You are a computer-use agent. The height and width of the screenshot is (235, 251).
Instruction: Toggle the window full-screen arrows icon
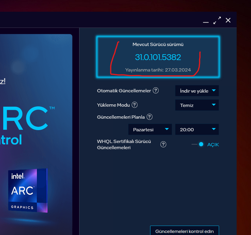(217, 21)
